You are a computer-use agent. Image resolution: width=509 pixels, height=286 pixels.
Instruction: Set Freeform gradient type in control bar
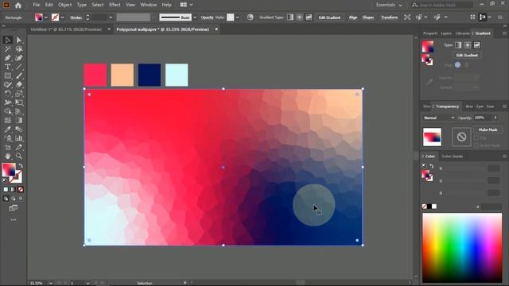coord(309,17)
